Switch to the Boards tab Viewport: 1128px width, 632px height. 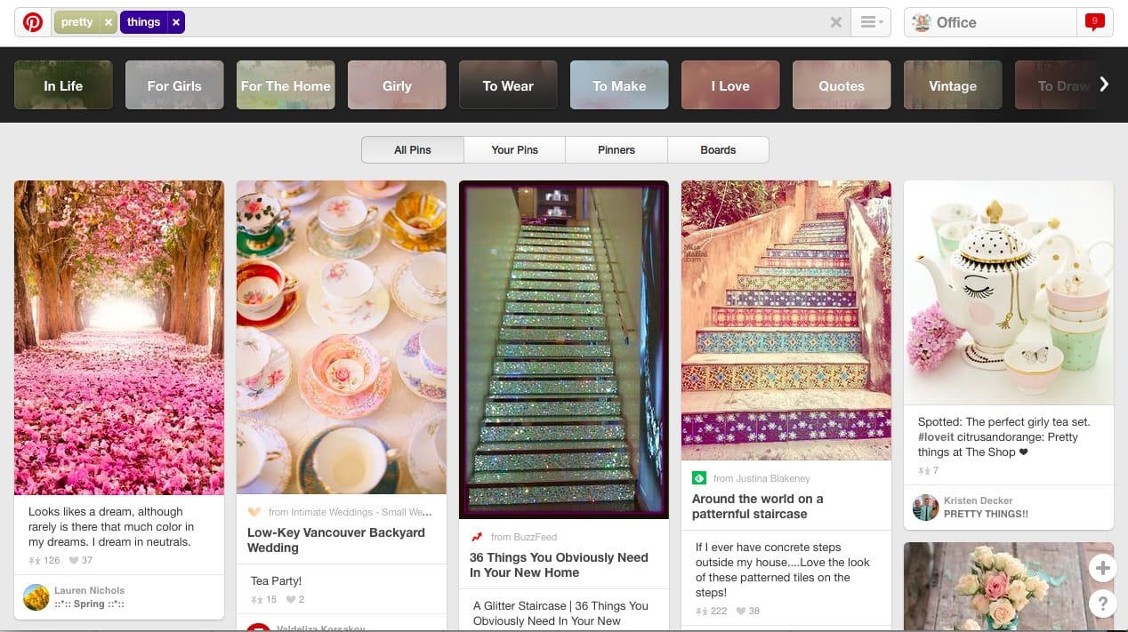pyautogui.click(x=718, y=149)
